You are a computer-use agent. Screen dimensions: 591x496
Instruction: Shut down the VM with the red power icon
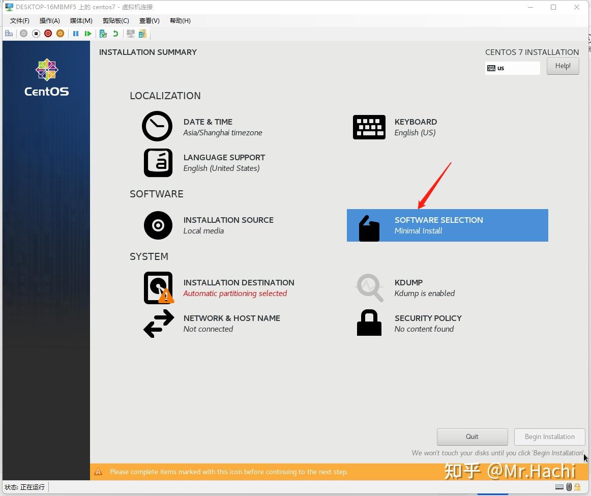(x=48, y=34)
